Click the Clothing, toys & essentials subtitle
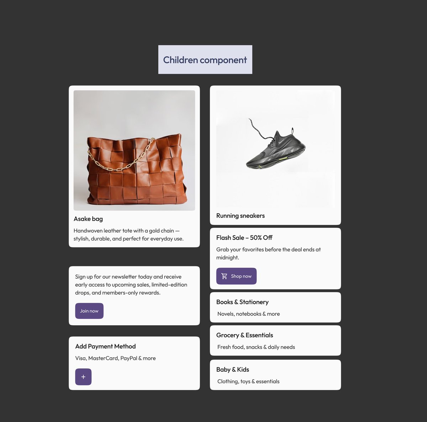 [x=248, y=381]
